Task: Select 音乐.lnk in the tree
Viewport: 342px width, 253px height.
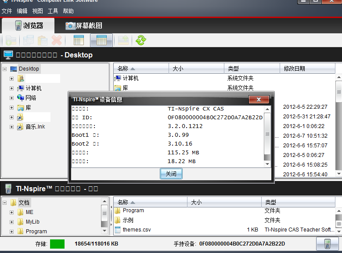Action: tap(35, 127)
